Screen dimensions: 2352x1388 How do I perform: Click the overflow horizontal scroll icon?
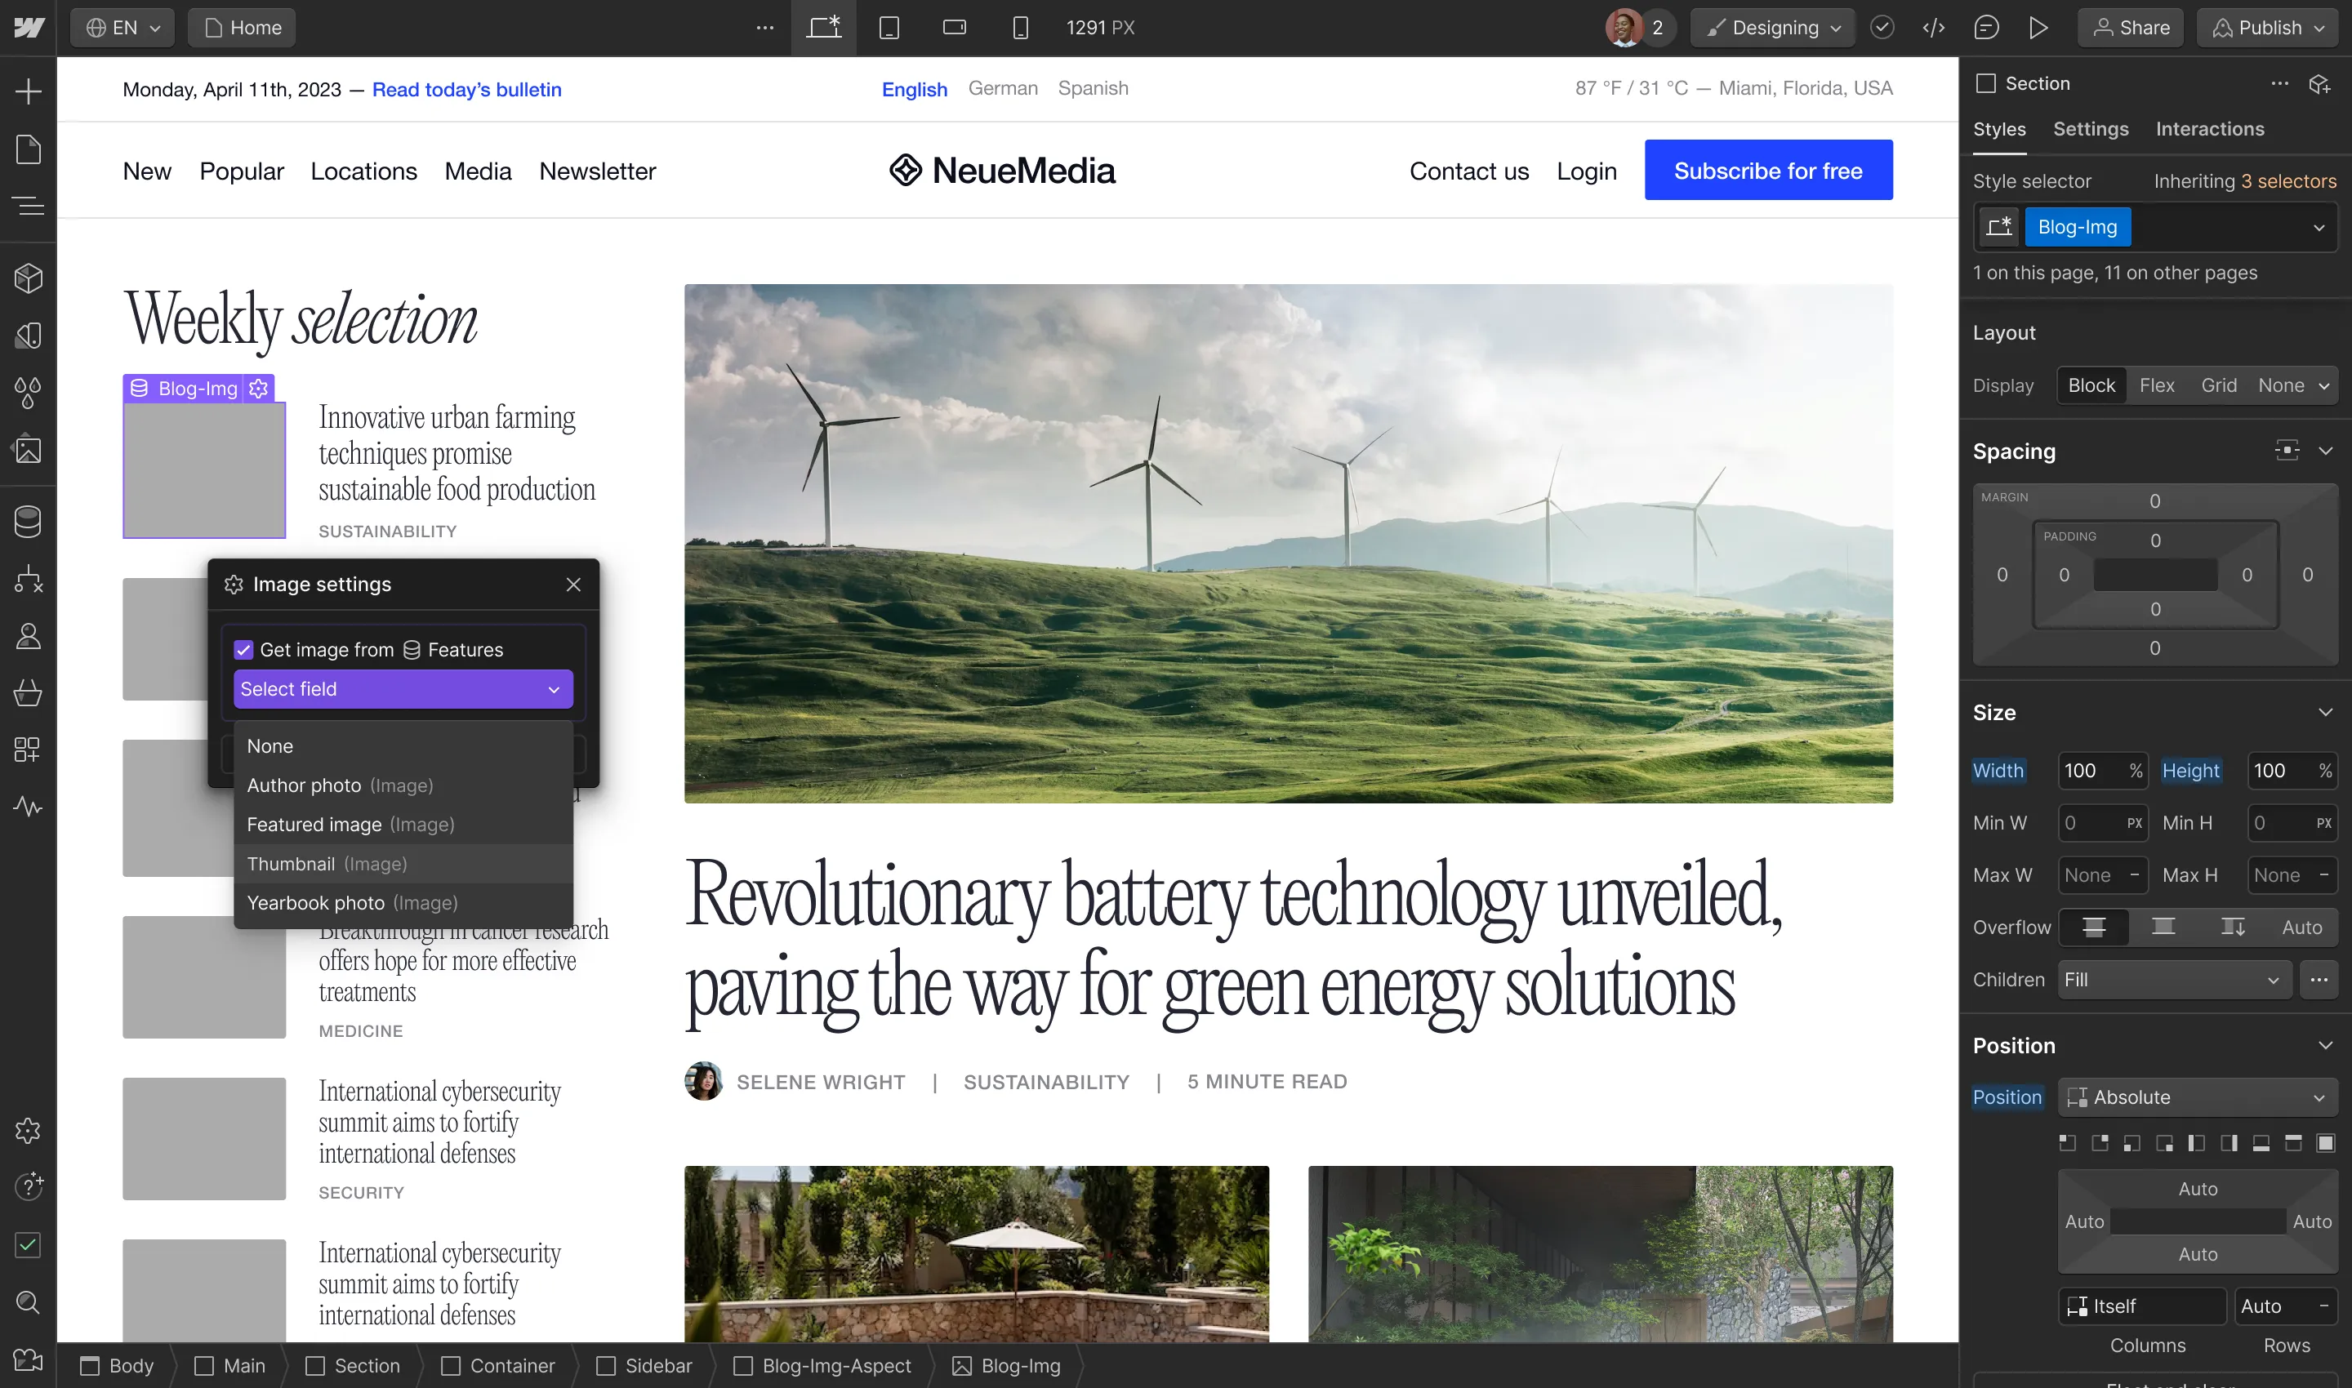pyautogui.click(x=2162, y=927)
